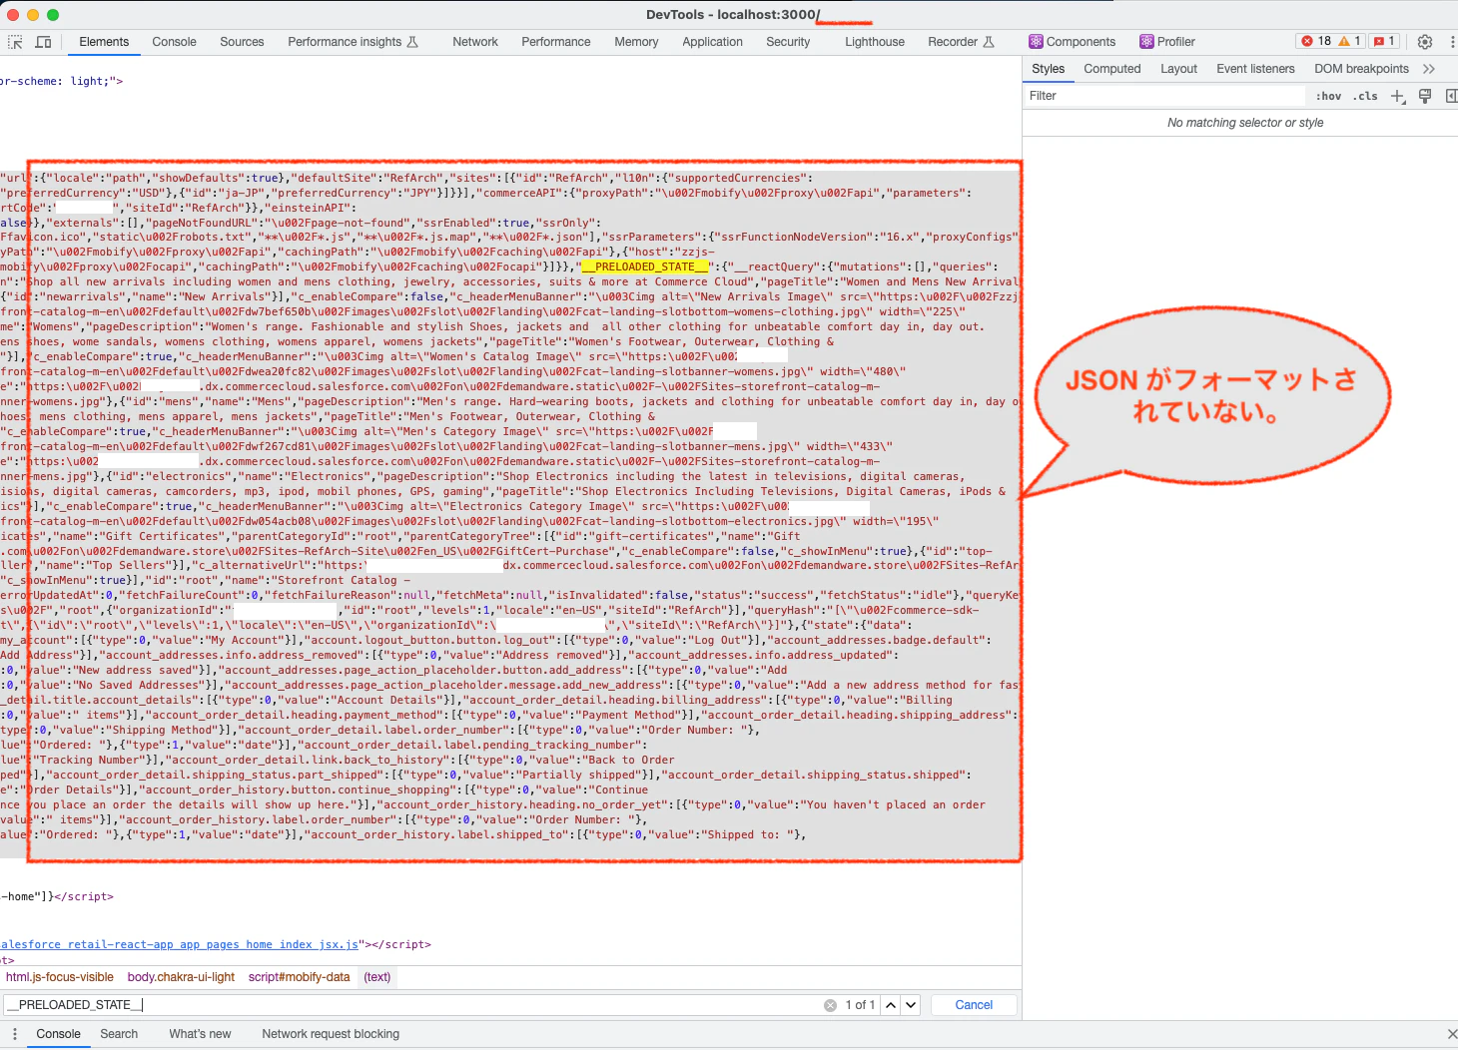This screenshot has width=1458, height=1050.
Task: Open DevTools settings gear
Action: 1425,42
